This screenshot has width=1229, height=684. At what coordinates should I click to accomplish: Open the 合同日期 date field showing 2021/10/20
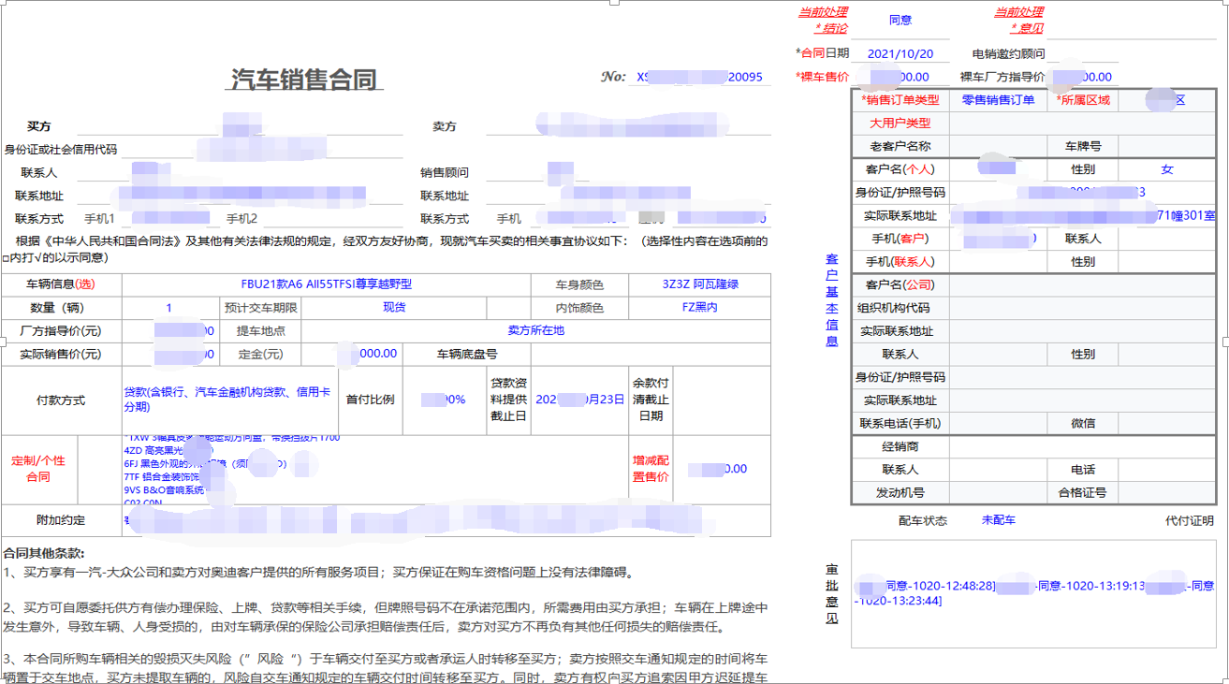click(900, 52)
